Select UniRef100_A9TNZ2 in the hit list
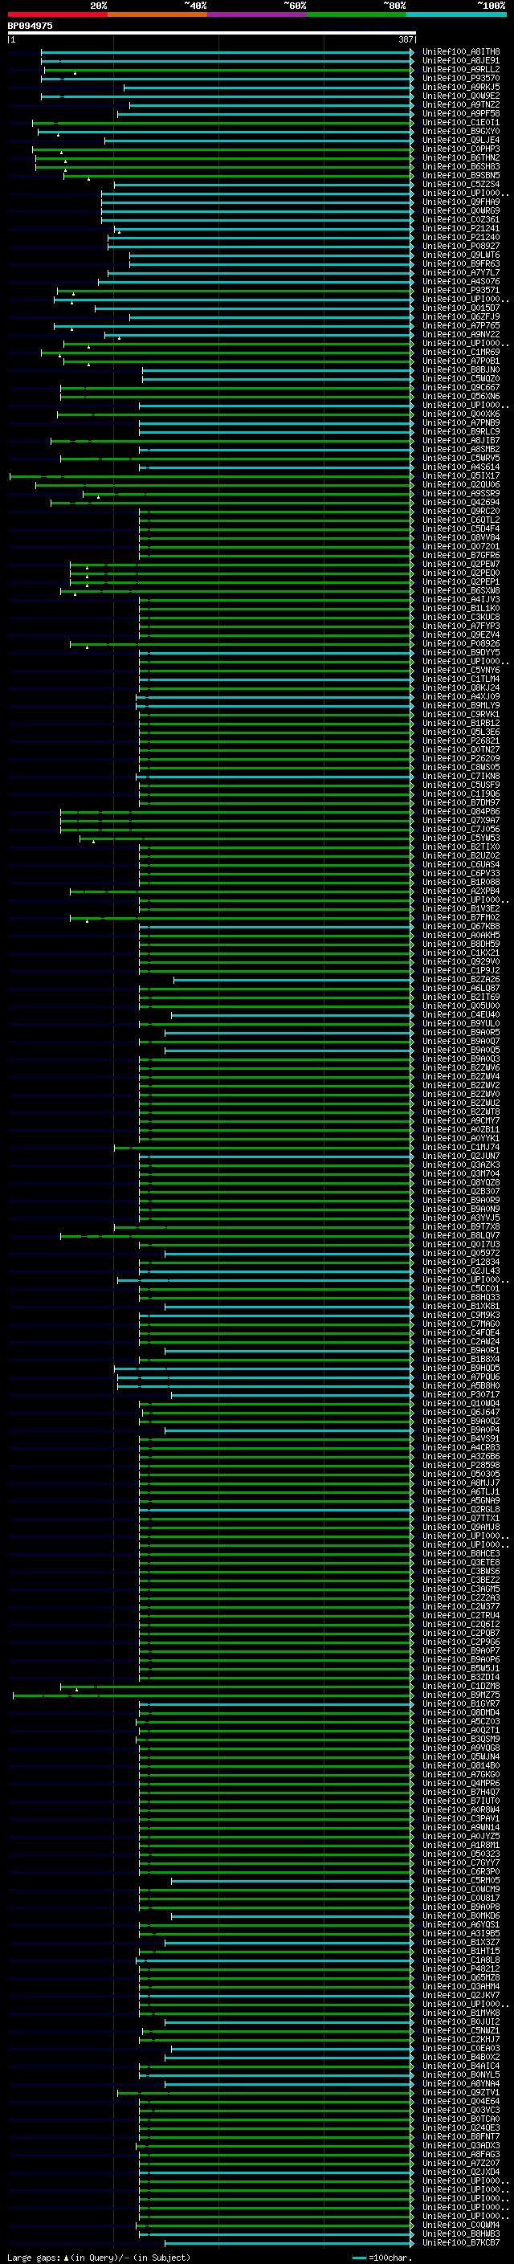 point(460,104)
